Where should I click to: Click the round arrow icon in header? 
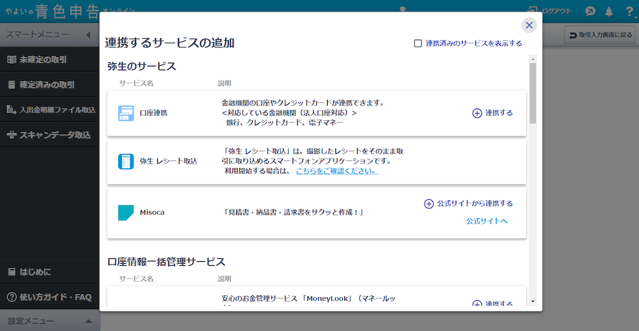(590, 12)
